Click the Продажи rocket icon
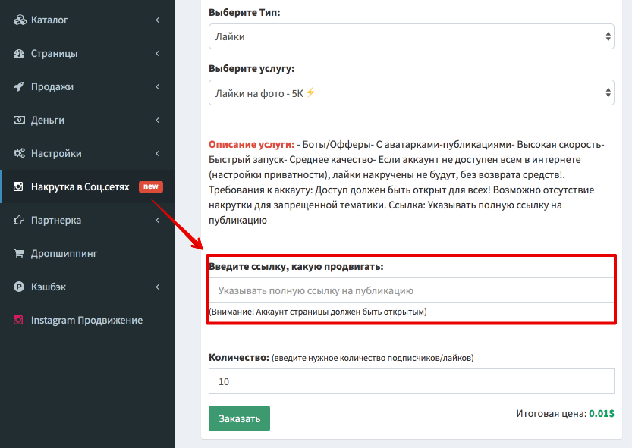Viewport: 632px width, 448px height. coord(19,87)
